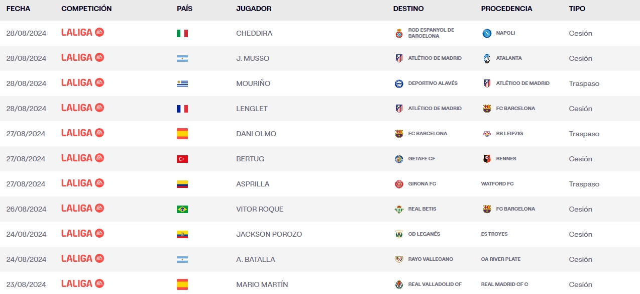
Task: Click the LaLiga logo in Cheddira's row
Action: [82, 33]
